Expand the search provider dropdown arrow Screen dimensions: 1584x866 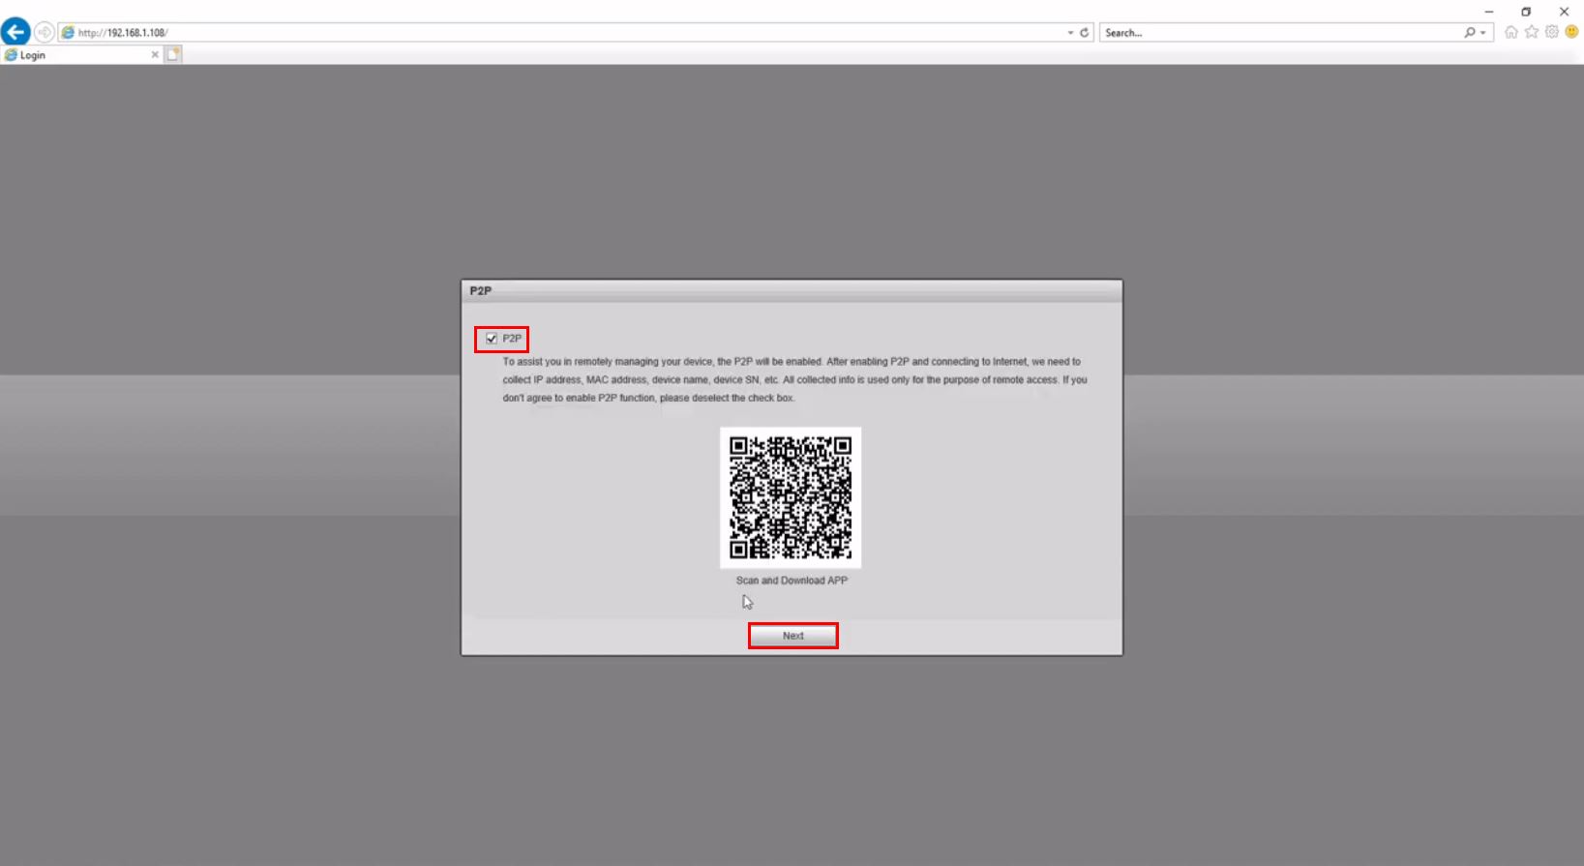click(1483, 33)
